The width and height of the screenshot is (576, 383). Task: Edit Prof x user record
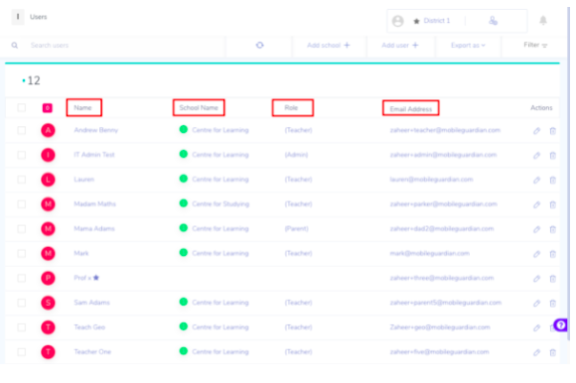[536, 279]
